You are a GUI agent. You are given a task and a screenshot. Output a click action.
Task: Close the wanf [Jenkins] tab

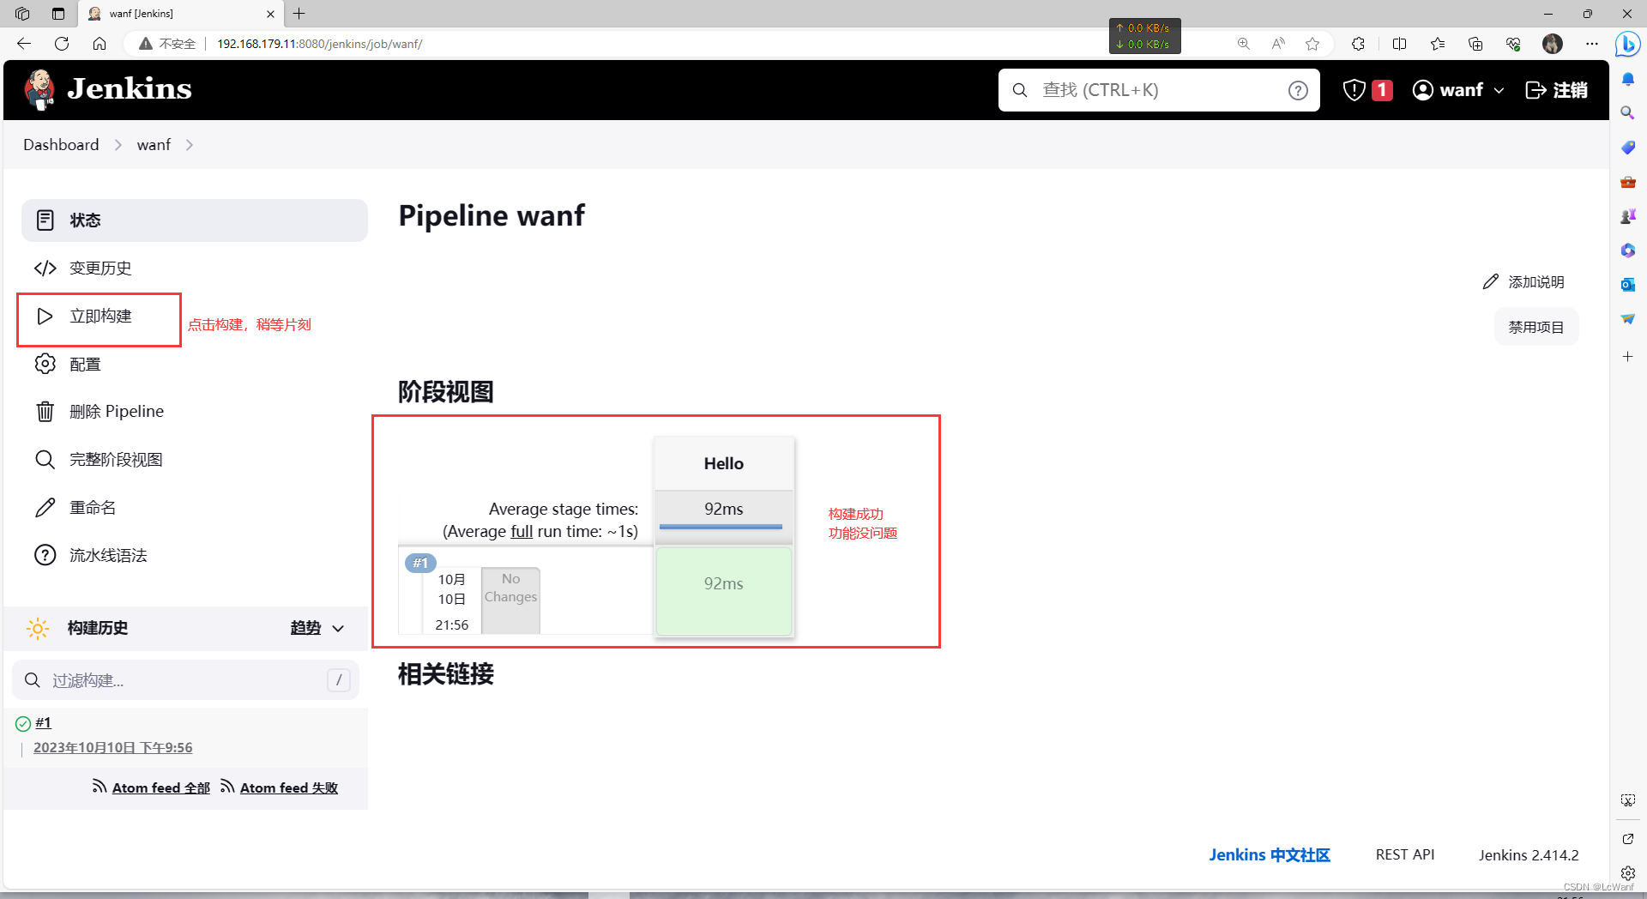click(x=270, y=14)
